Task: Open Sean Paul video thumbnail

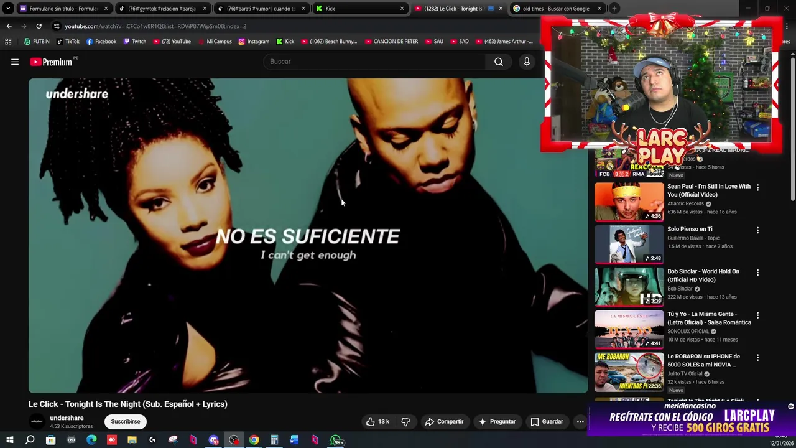Action: point(629,202)
